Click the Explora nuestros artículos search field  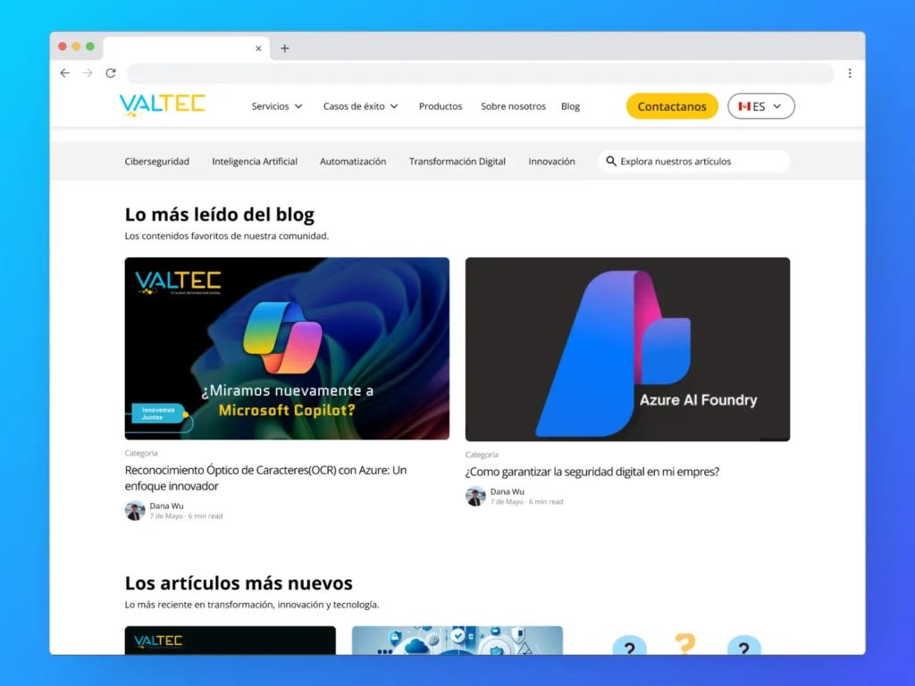pyautogui.click(x=693, y=161)
